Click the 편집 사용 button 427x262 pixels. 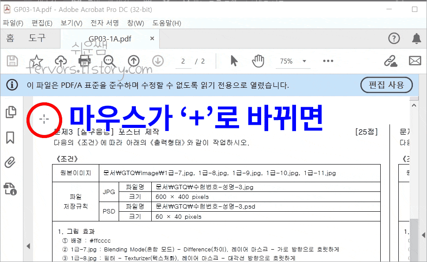(386, 85)
